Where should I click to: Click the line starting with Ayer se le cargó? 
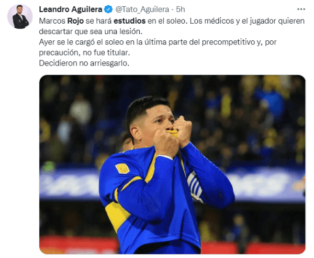[x=158, y=42]
